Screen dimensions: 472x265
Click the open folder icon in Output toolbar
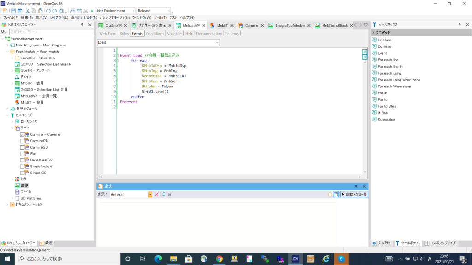point(330,195)
